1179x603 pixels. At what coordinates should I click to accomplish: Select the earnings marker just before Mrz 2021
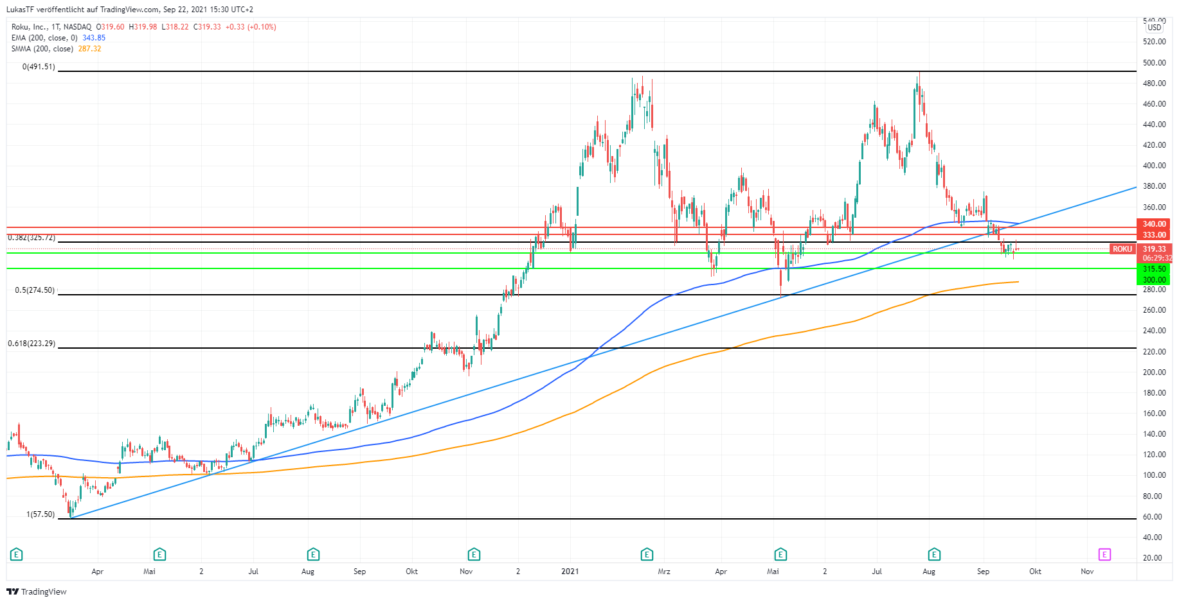[647, 554]
